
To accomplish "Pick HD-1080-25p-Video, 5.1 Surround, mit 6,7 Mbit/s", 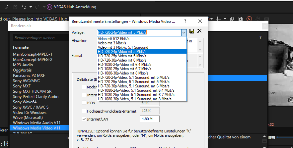I will [x=142, y=94].
